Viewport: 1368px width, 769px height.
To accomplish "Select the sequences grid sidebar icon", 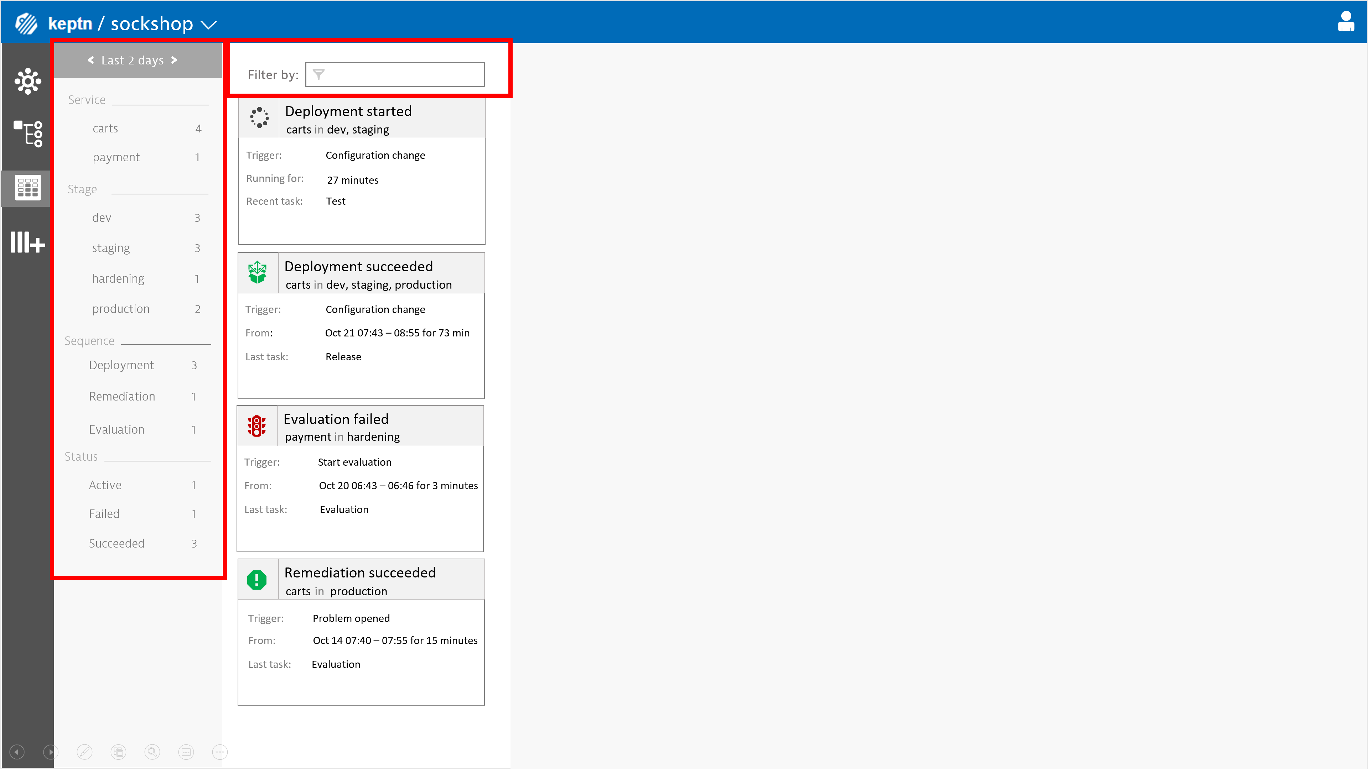I will [x=28, y=188].
